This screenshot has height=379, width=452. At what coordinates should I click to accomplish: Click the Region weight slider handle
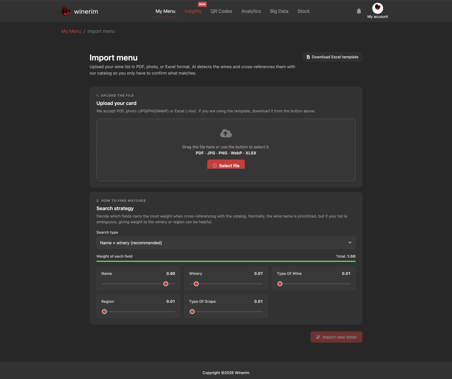point(104,312)
